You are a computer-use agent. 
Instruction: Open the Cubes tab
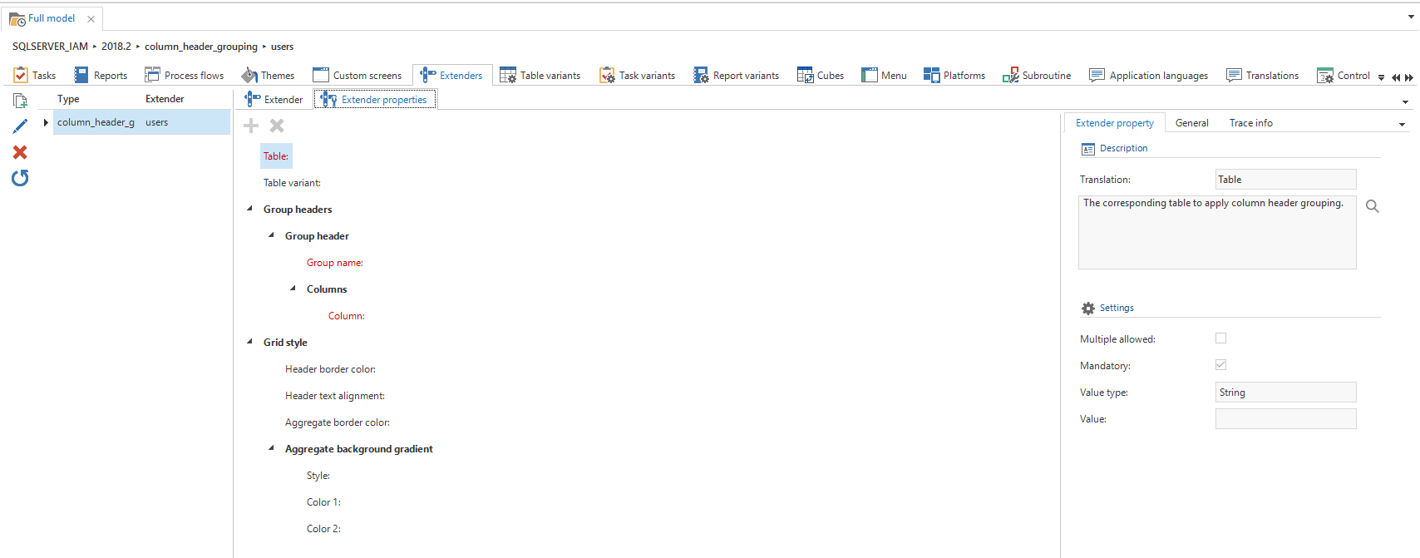pyautogui.click(x=821, y=76)
